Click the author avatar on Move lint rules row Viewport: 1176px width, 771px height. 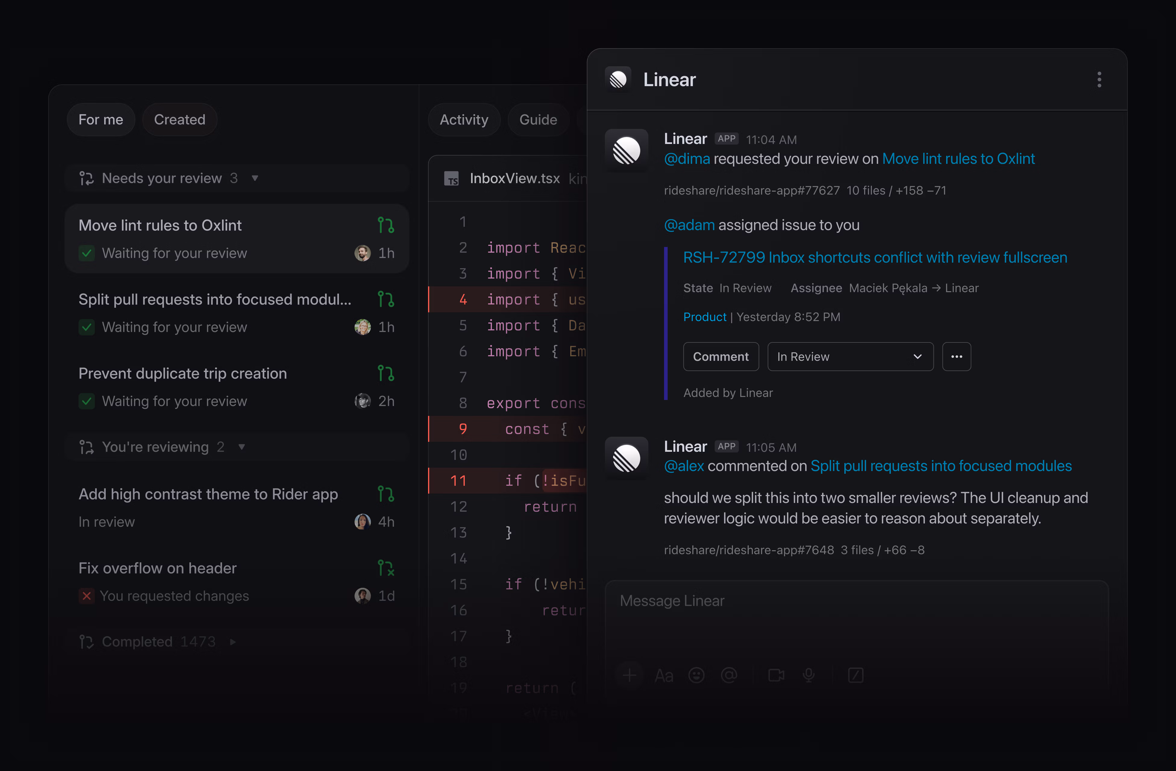tap(362, 253)
